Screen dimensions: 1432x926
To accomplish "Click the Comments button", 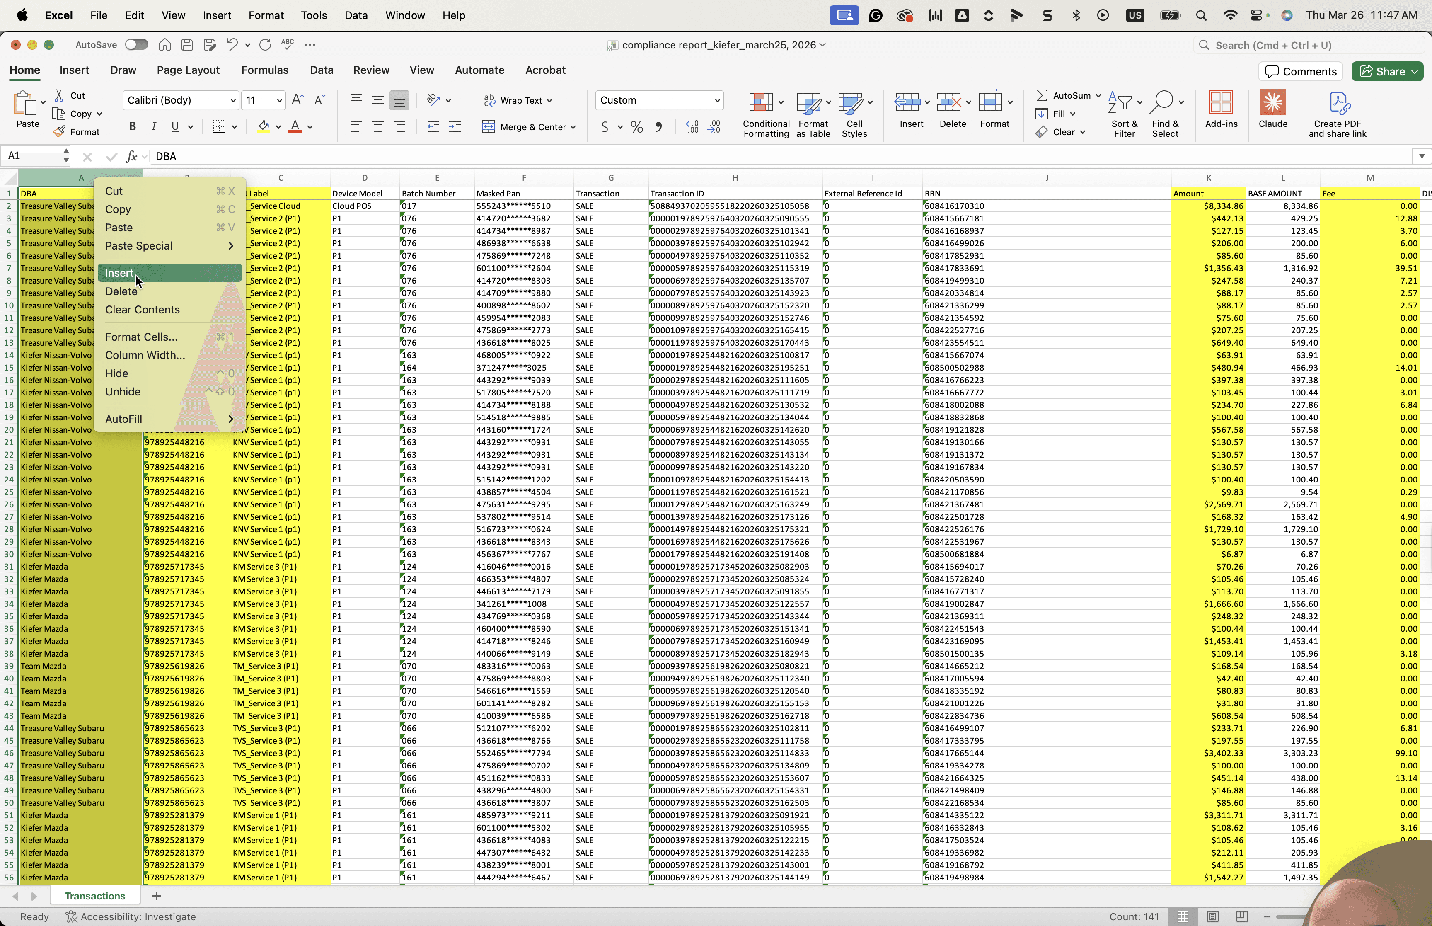I will (1301, 72).
